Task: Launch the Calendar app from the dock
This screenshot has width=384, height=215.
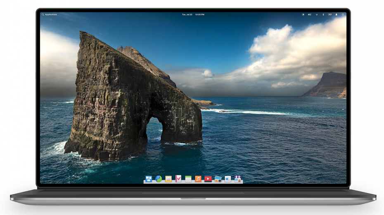Action: tap(188, 179)
